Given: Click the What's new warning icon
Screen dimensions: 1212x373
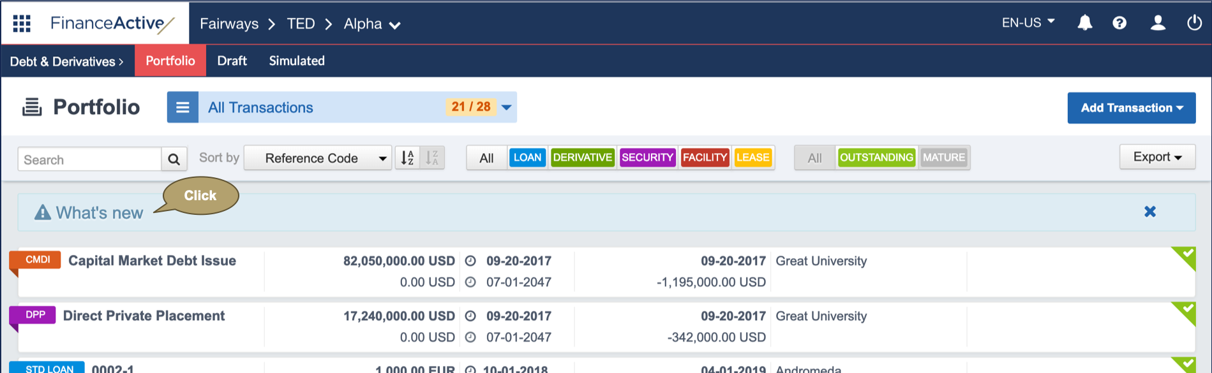Looking at the screenshot, I should [42, 212].
